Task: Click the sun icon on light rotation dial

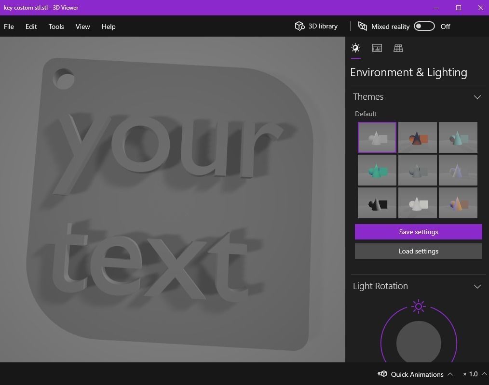Action: pyautogui.click(x=419, y=306)
